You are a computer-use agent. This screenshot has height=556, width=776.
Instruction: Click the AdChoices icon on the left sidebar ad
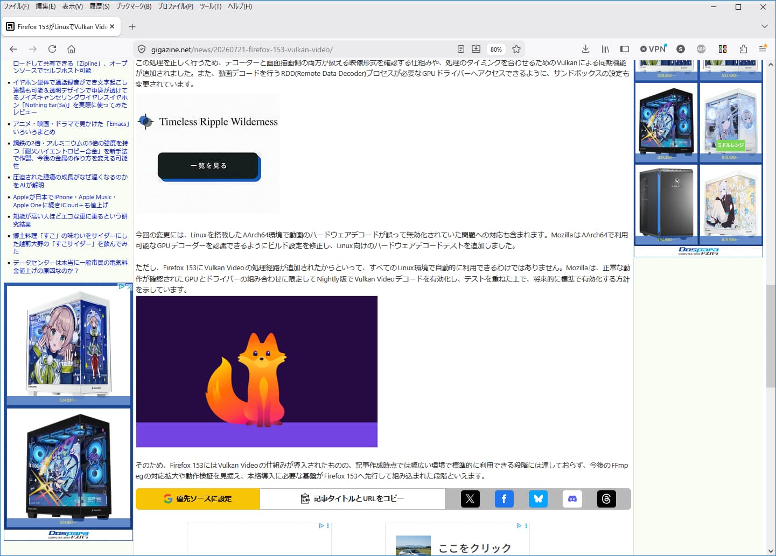[x=122, y=287]
